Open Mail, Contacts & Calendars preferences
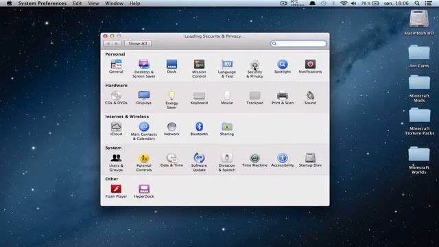 [x=144, y=131]
